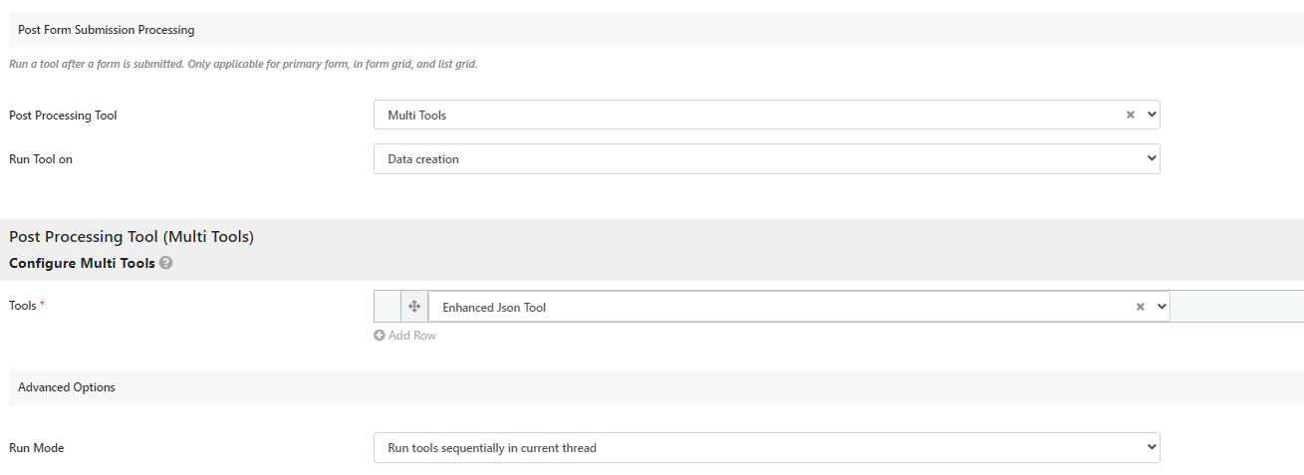Click the plus icon beside Add Row
This screenshot has height=475, width=1304.
(x=380, y=336)
